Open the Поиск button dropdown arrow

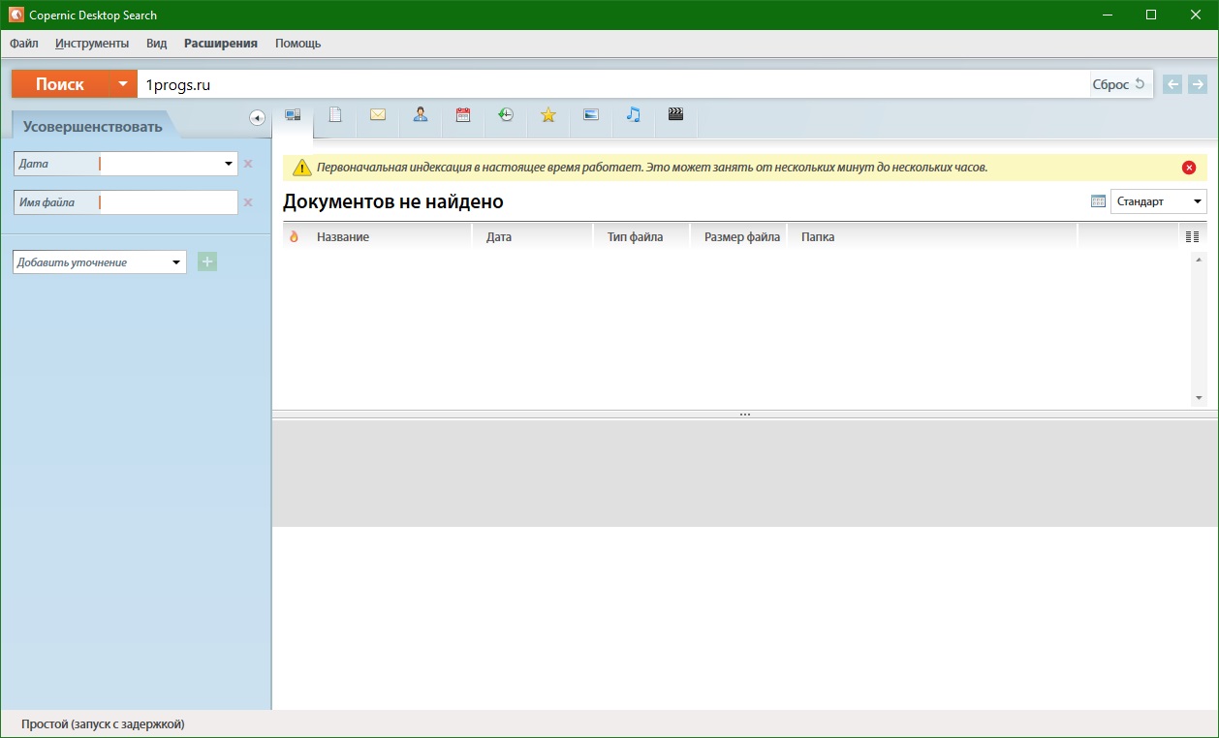[123, 84]
